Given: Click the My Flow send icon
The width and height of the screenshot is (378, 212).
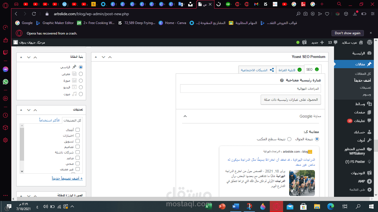Looking at the screenshot, I should (320, 14).
